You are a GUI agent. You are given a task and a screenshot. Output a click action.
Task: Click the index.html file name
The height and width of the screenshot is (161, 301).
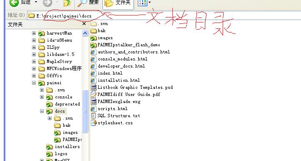tap(110, 73)
